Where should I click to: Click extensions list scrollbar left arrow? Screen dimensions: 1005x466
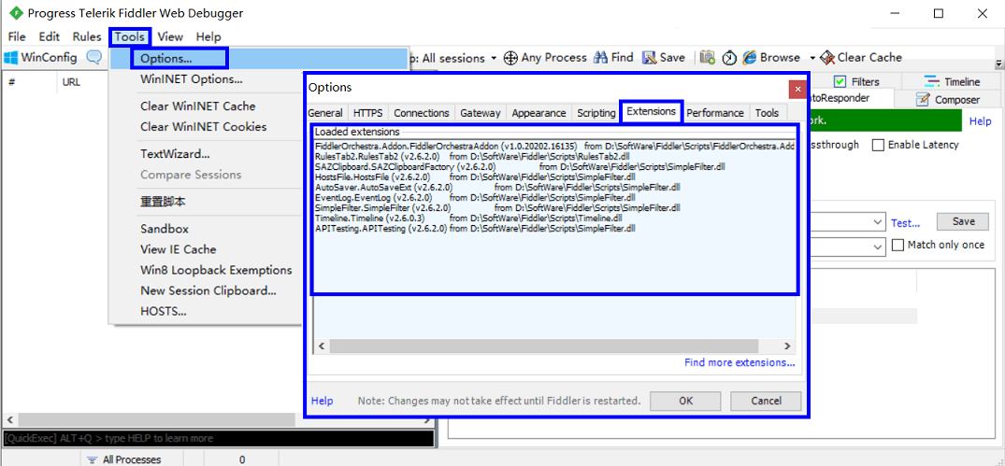pyautogui.click(x=321, y=346)
